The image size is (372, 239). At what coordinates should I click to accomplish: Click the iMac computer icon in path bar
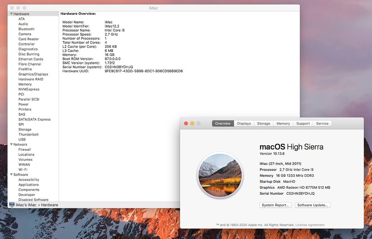tap(12, 205)
